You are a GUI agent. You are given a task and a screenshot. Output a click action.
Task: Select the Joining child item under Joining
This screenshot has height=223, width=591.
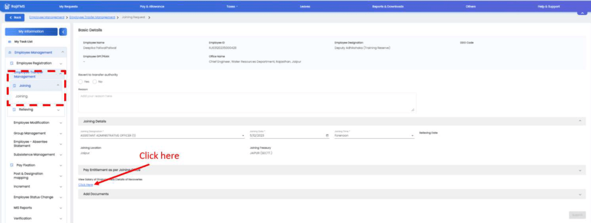pos(21,96)
